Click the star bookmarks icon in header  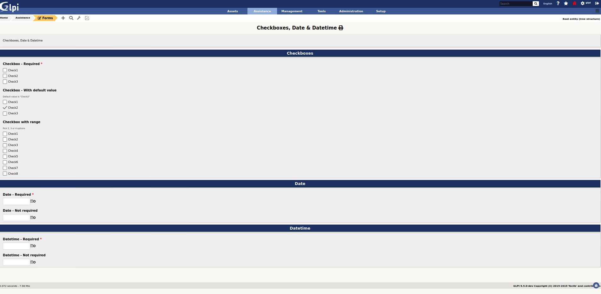coord(566,3)
